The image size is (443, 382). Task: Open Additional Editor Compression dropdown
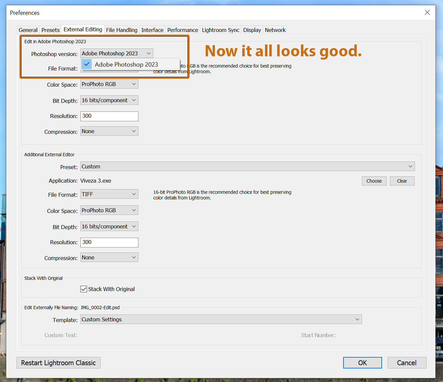[x=109, y=257]
